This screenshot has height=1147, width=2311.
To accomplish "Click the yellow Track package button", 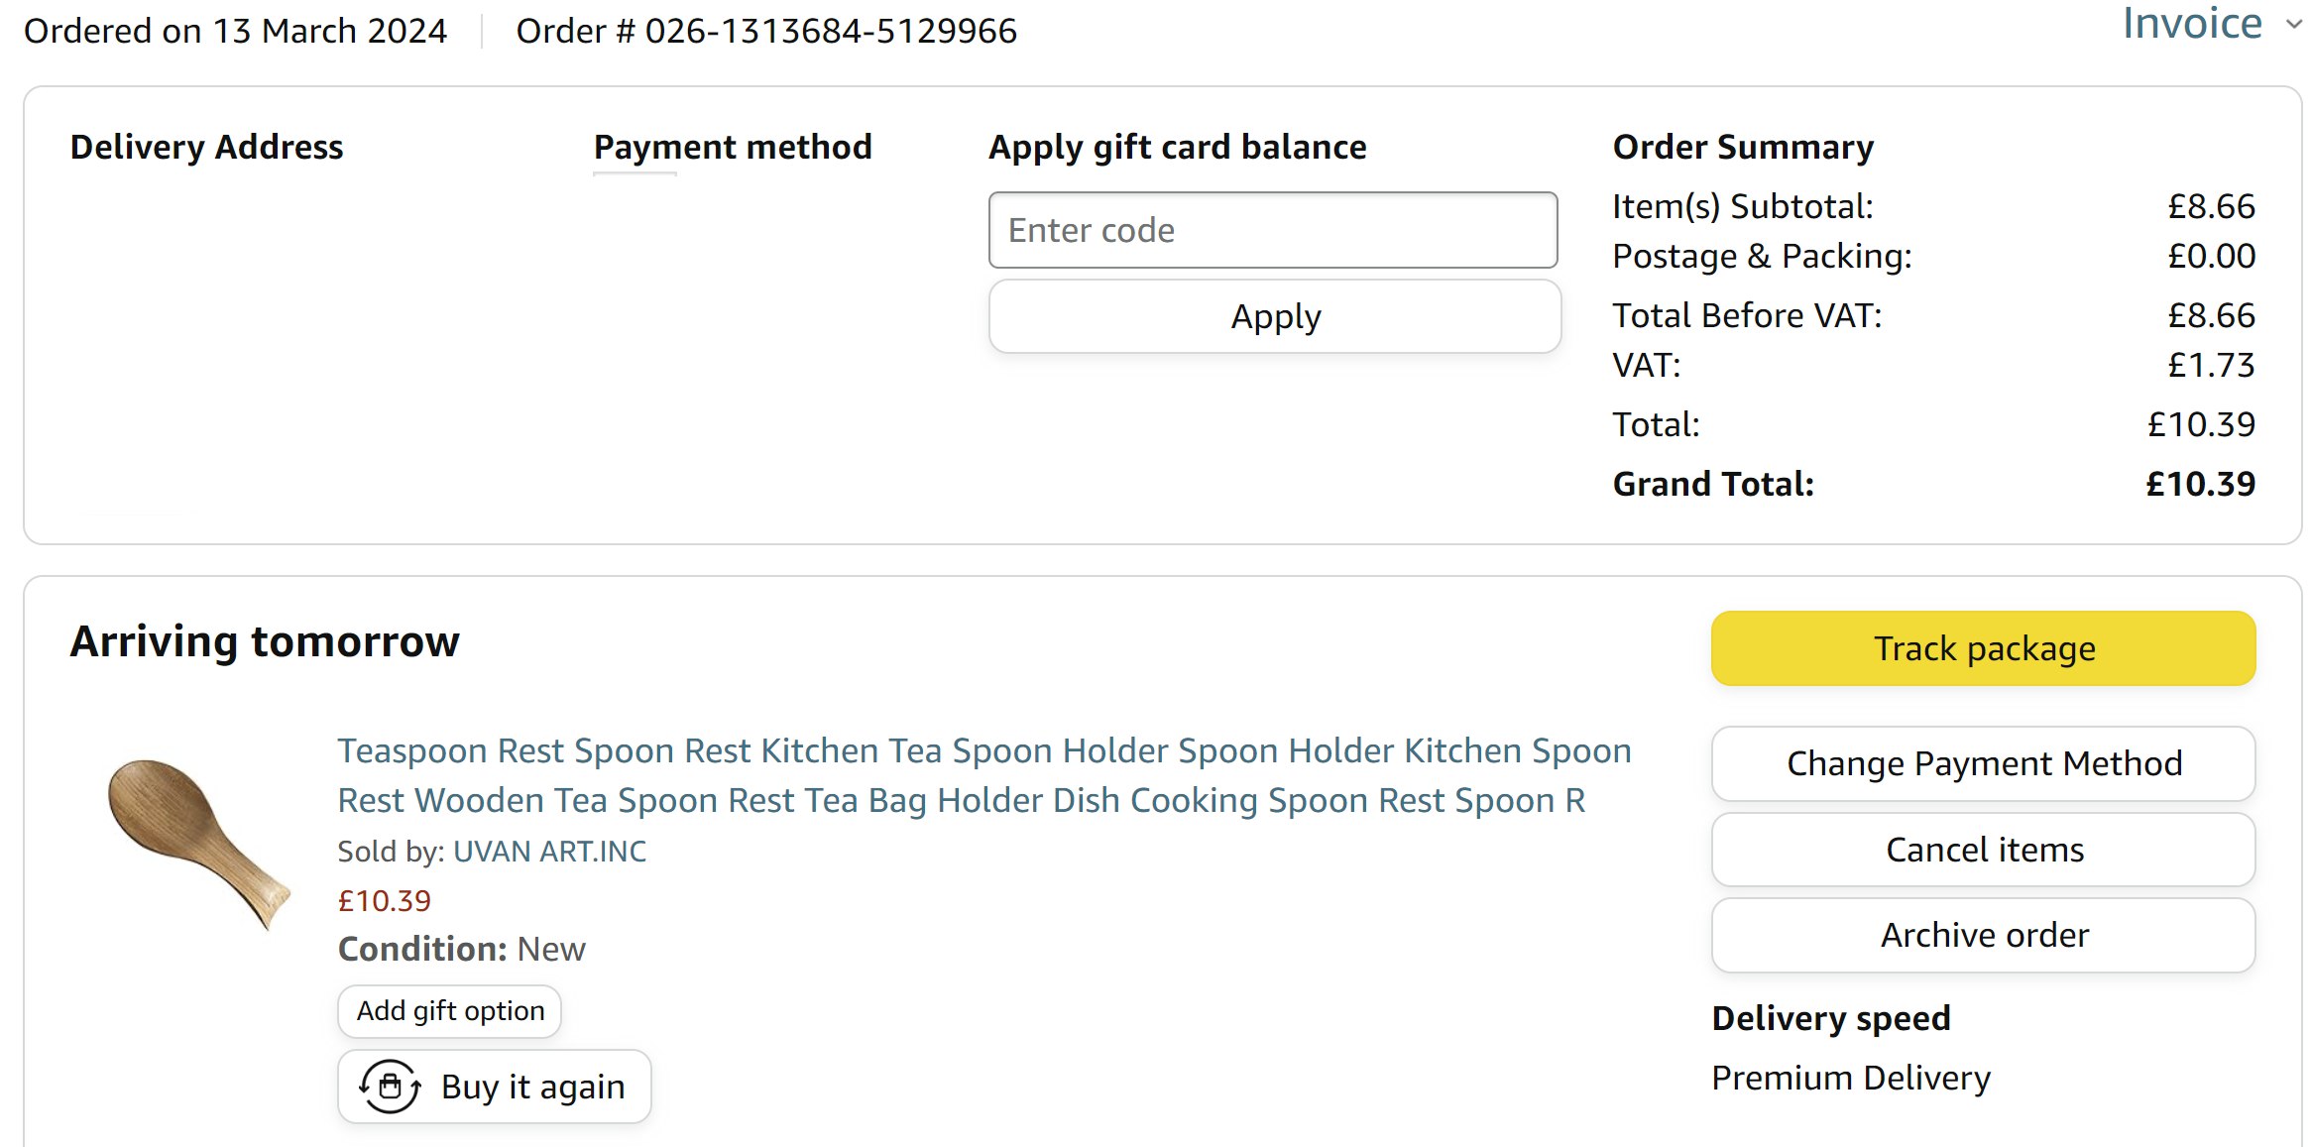I will [1983, 648].
